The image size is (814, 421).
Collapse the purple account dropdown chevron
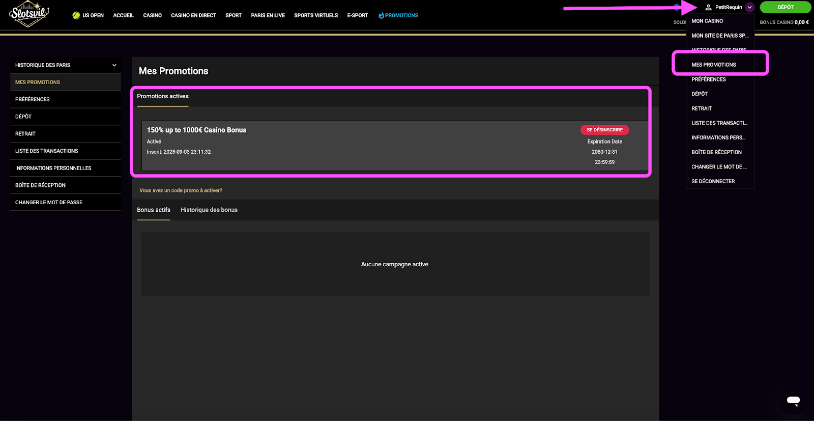(750, 7)
